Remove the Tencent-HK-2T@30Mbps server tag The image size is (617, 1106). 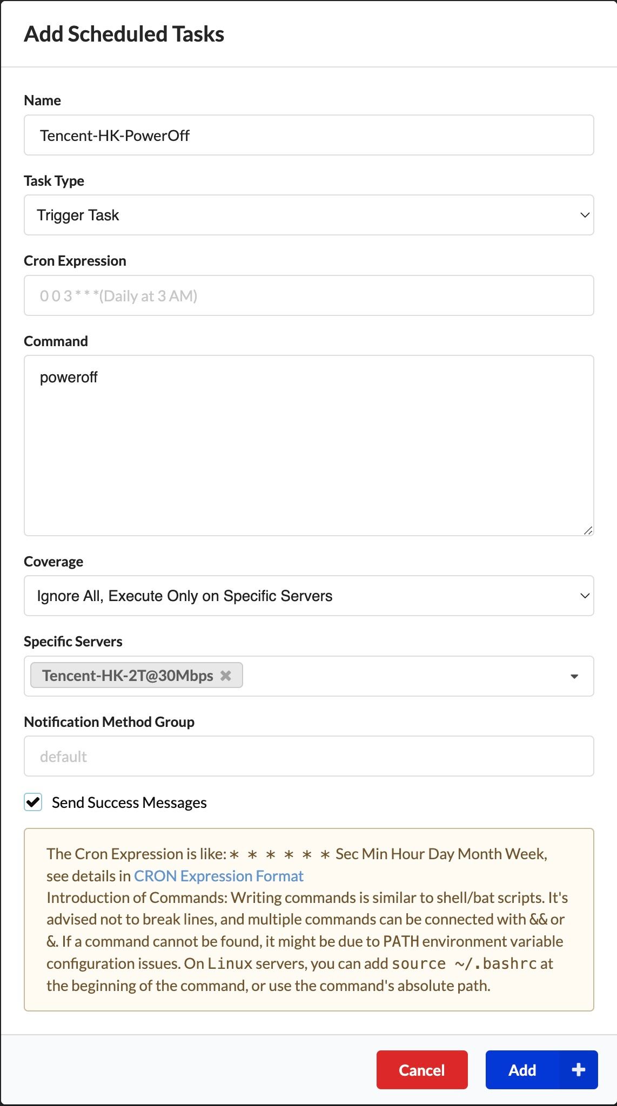coord(226,676)
